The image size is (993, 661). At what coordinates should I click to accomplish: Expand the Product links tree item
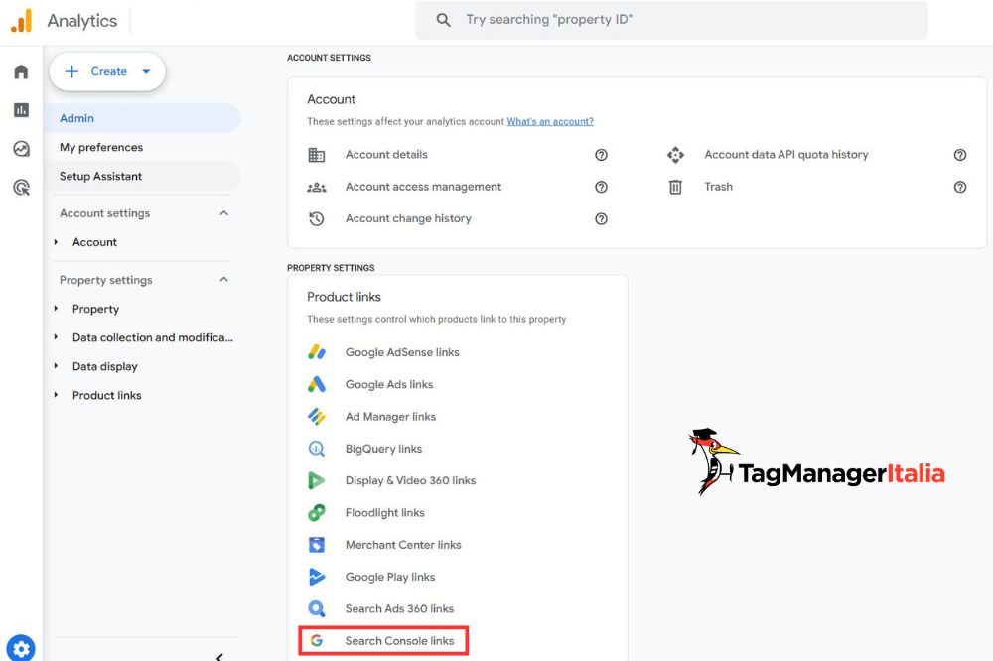pyautogui.click(x=57, y=395)
